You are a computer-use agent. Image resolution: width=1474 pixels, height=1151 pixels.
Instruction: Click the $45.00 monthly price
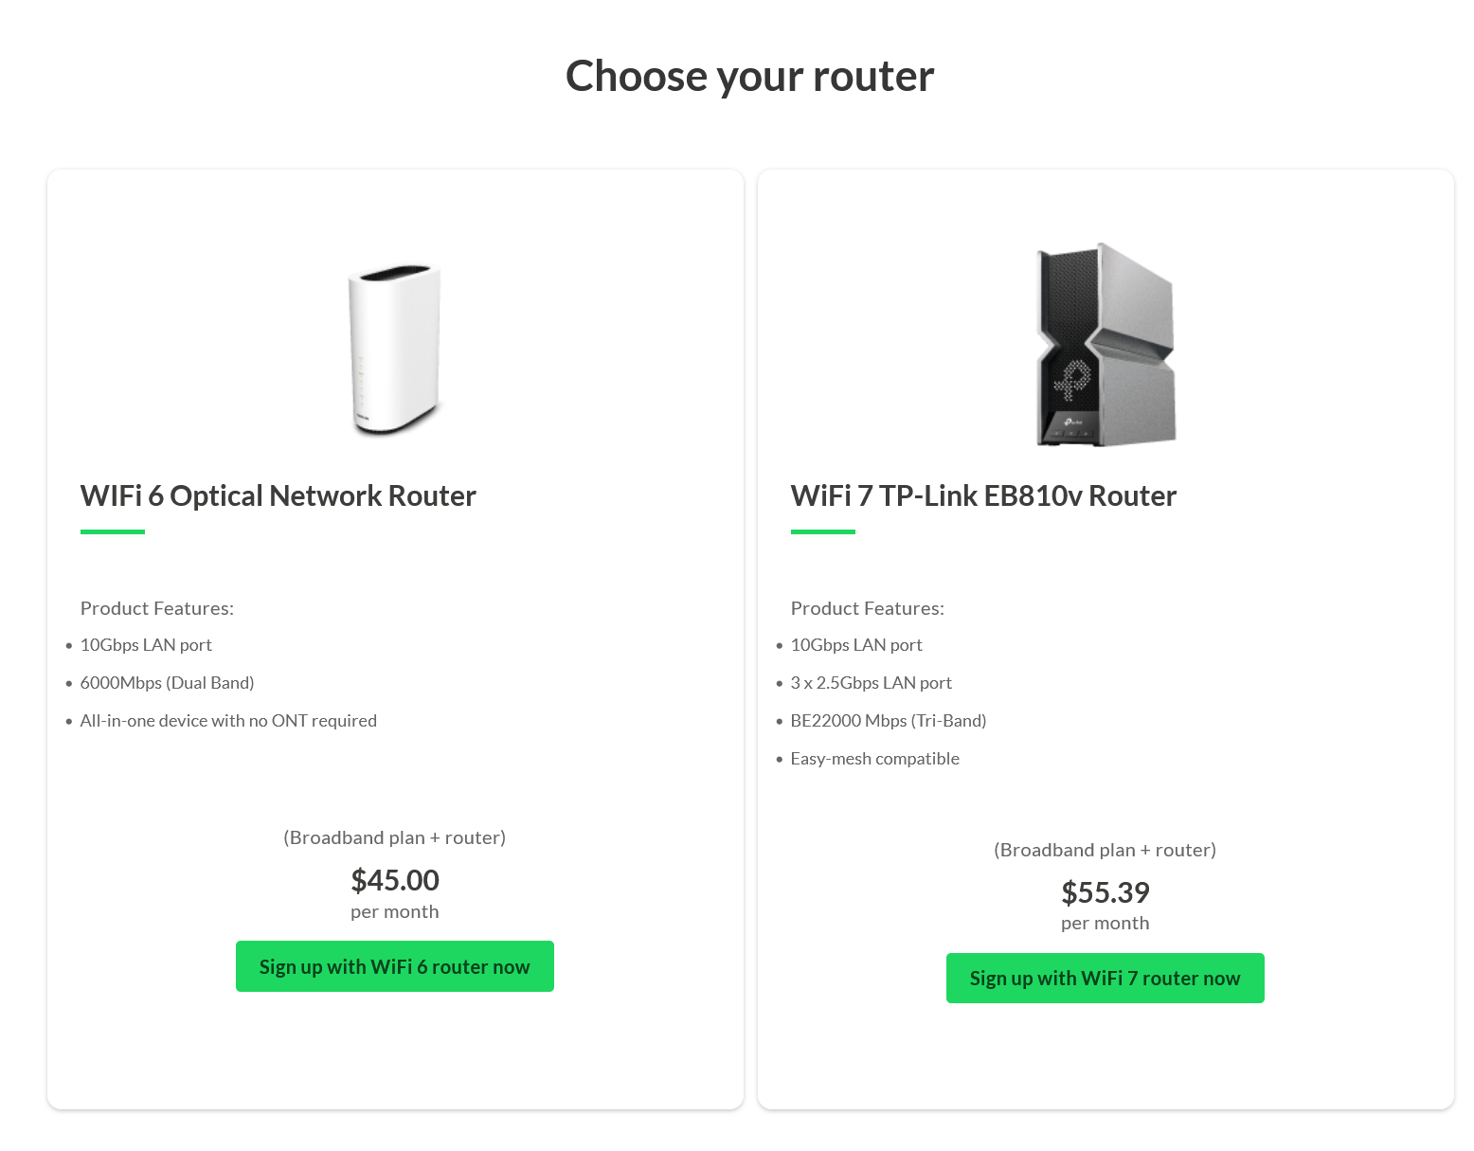tap(395, 880)
